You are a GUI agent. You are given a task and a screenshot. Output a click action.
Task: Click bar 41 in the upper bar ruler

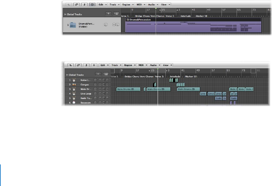coord(193,10)
